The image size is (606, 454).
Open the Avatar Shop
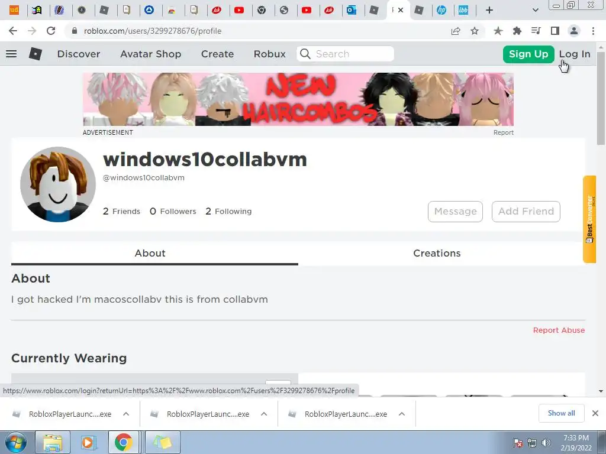[151, 54]
